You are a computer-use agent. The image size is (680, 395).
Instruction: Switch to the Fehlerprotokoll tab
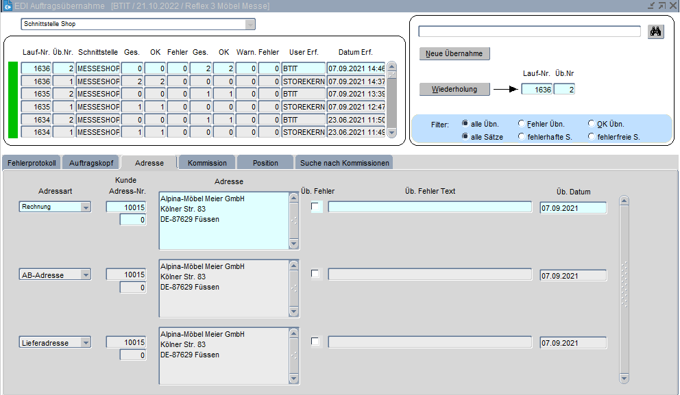pos(32,163)
